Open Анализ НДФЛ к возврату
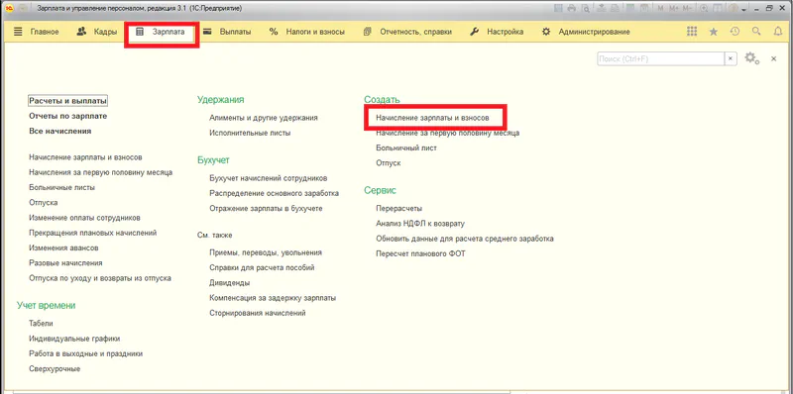793x394 pixels. point(420,224)
